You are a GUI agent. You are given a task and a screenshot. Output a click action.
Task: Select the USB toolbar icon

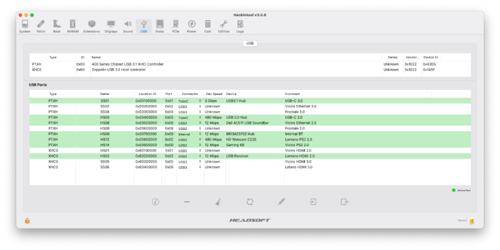(144, 26)
